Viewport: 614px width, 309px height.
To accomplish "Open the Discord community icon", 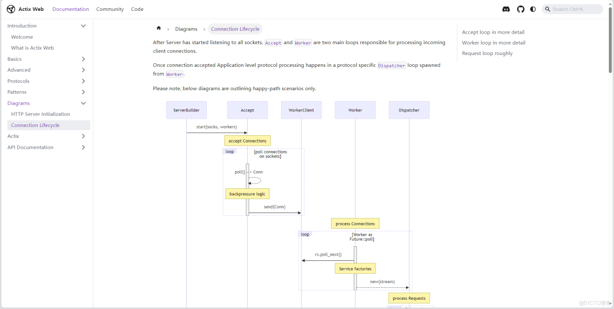I will [x=506, y=9].
